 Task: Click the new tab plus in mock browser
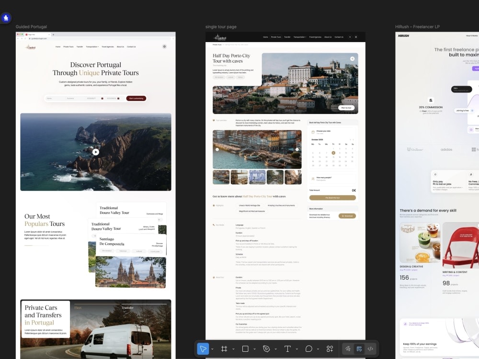tap(53, 34)
